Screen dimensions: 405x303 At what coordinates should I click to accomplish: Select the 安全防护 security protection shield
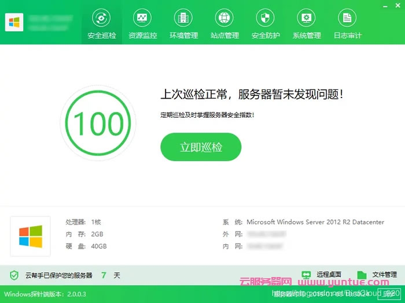point(266,24)
